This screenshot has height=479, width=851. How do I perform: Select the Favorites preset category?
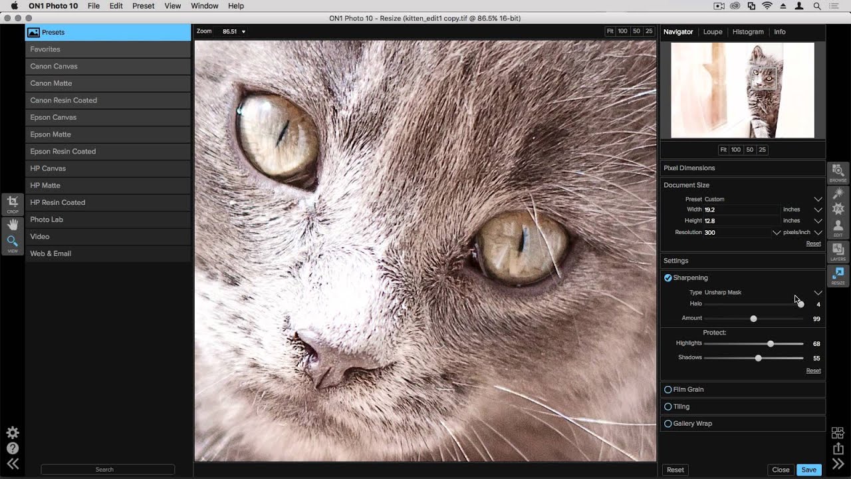[x=108, y=49]
